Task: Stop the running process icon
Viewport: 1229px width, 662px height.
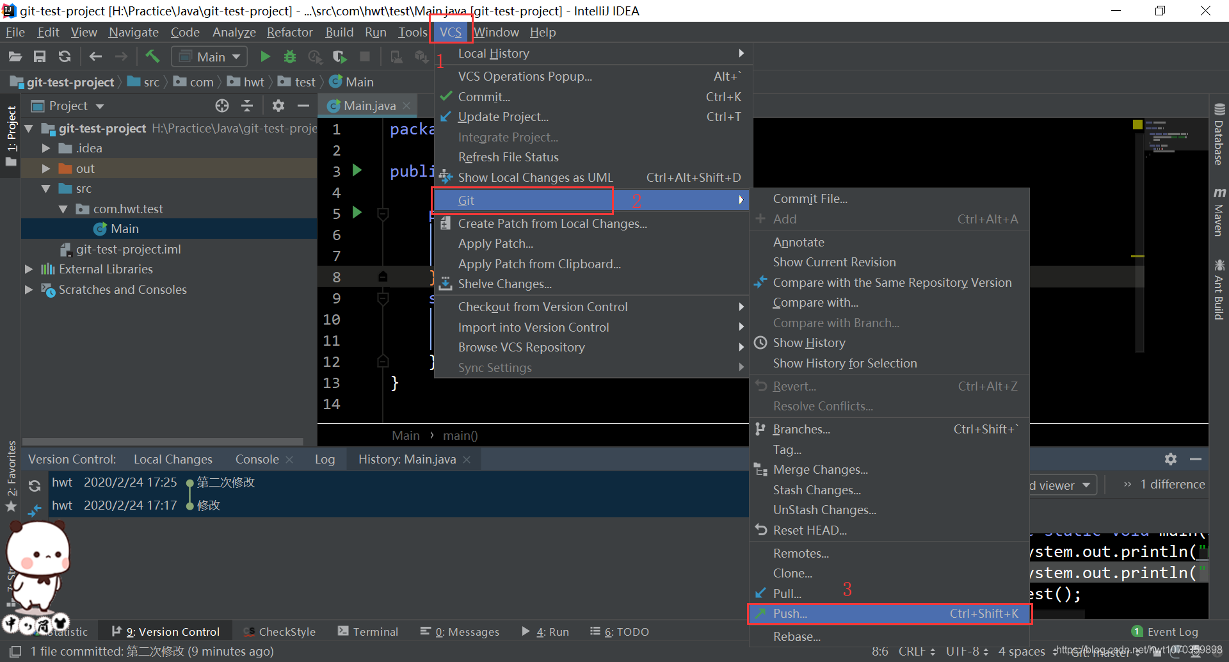Action: [365, 57]
